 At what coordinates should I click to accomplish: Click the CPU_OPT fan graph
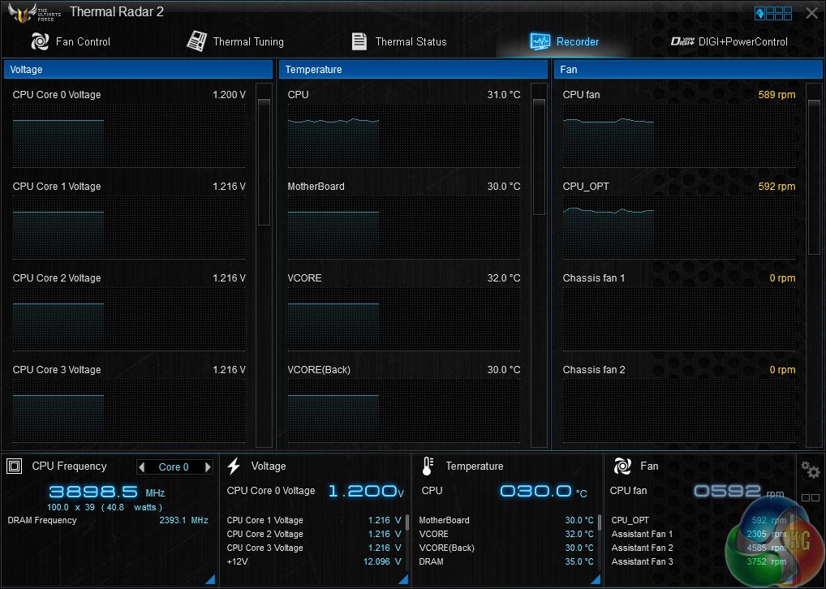click(679, 227)
